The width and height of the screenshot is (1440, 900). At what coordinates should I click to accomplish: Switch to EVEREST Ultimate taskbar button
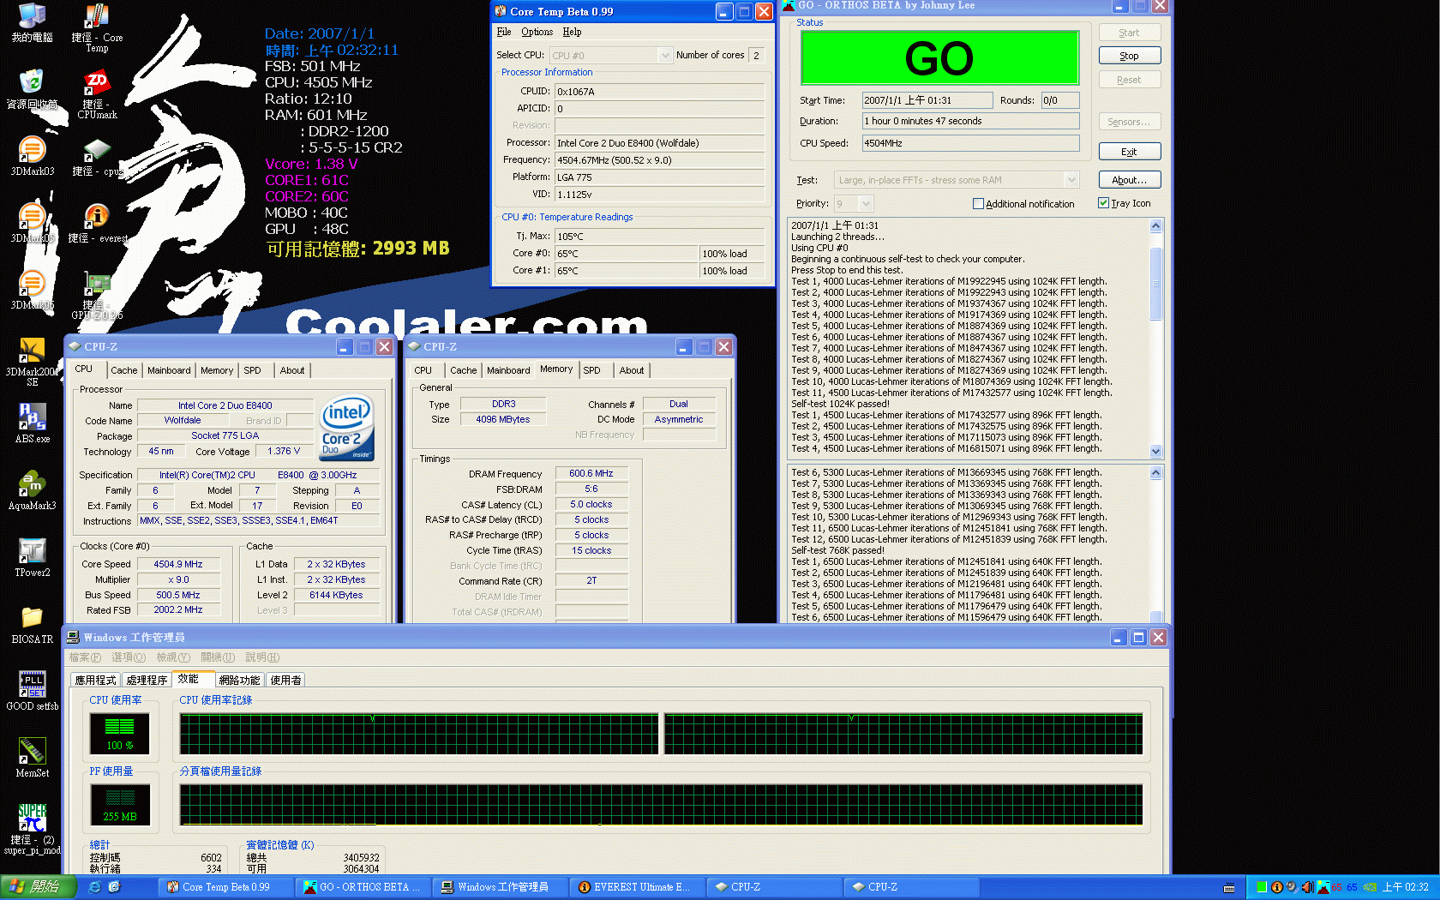(637, 887)
